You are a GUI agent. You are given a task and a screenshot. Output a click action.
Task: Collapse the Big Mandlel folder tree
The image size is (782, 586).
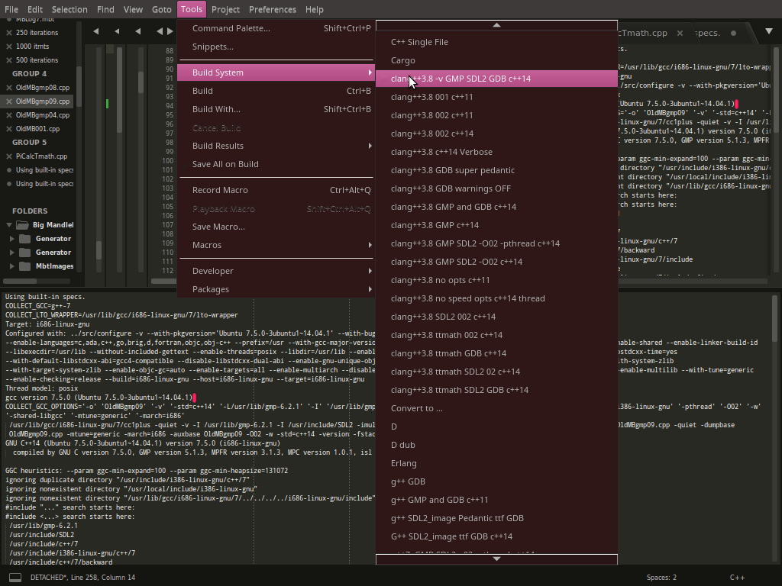[11, 225]
